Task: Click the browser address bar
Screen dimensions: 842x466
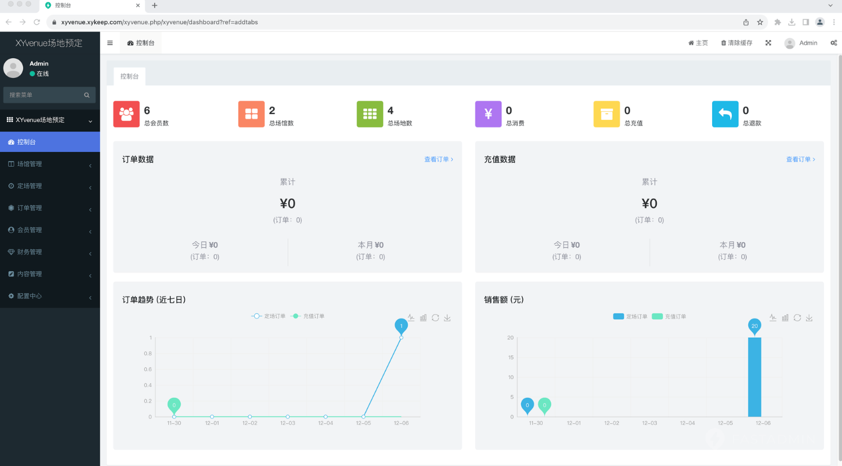Action: point(395,22)
